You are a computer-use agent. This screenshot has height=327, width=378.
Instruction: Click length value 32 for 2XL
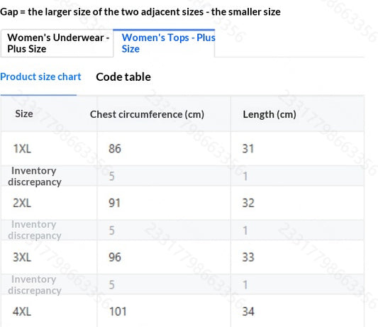click(248, 203)
